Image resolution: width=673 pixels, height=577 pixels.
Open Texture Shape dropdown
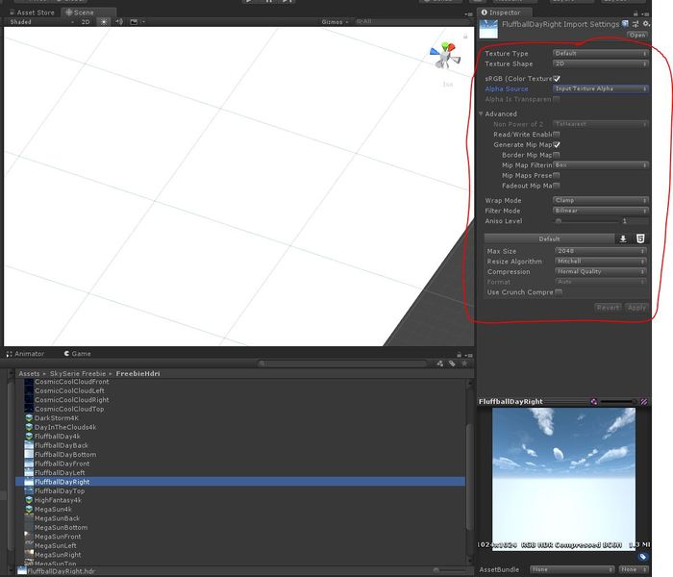click(601, 64)
